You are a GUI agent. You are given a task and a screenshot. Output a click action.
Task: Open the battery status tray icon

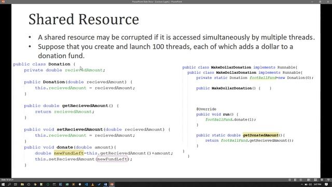(306, 184)
